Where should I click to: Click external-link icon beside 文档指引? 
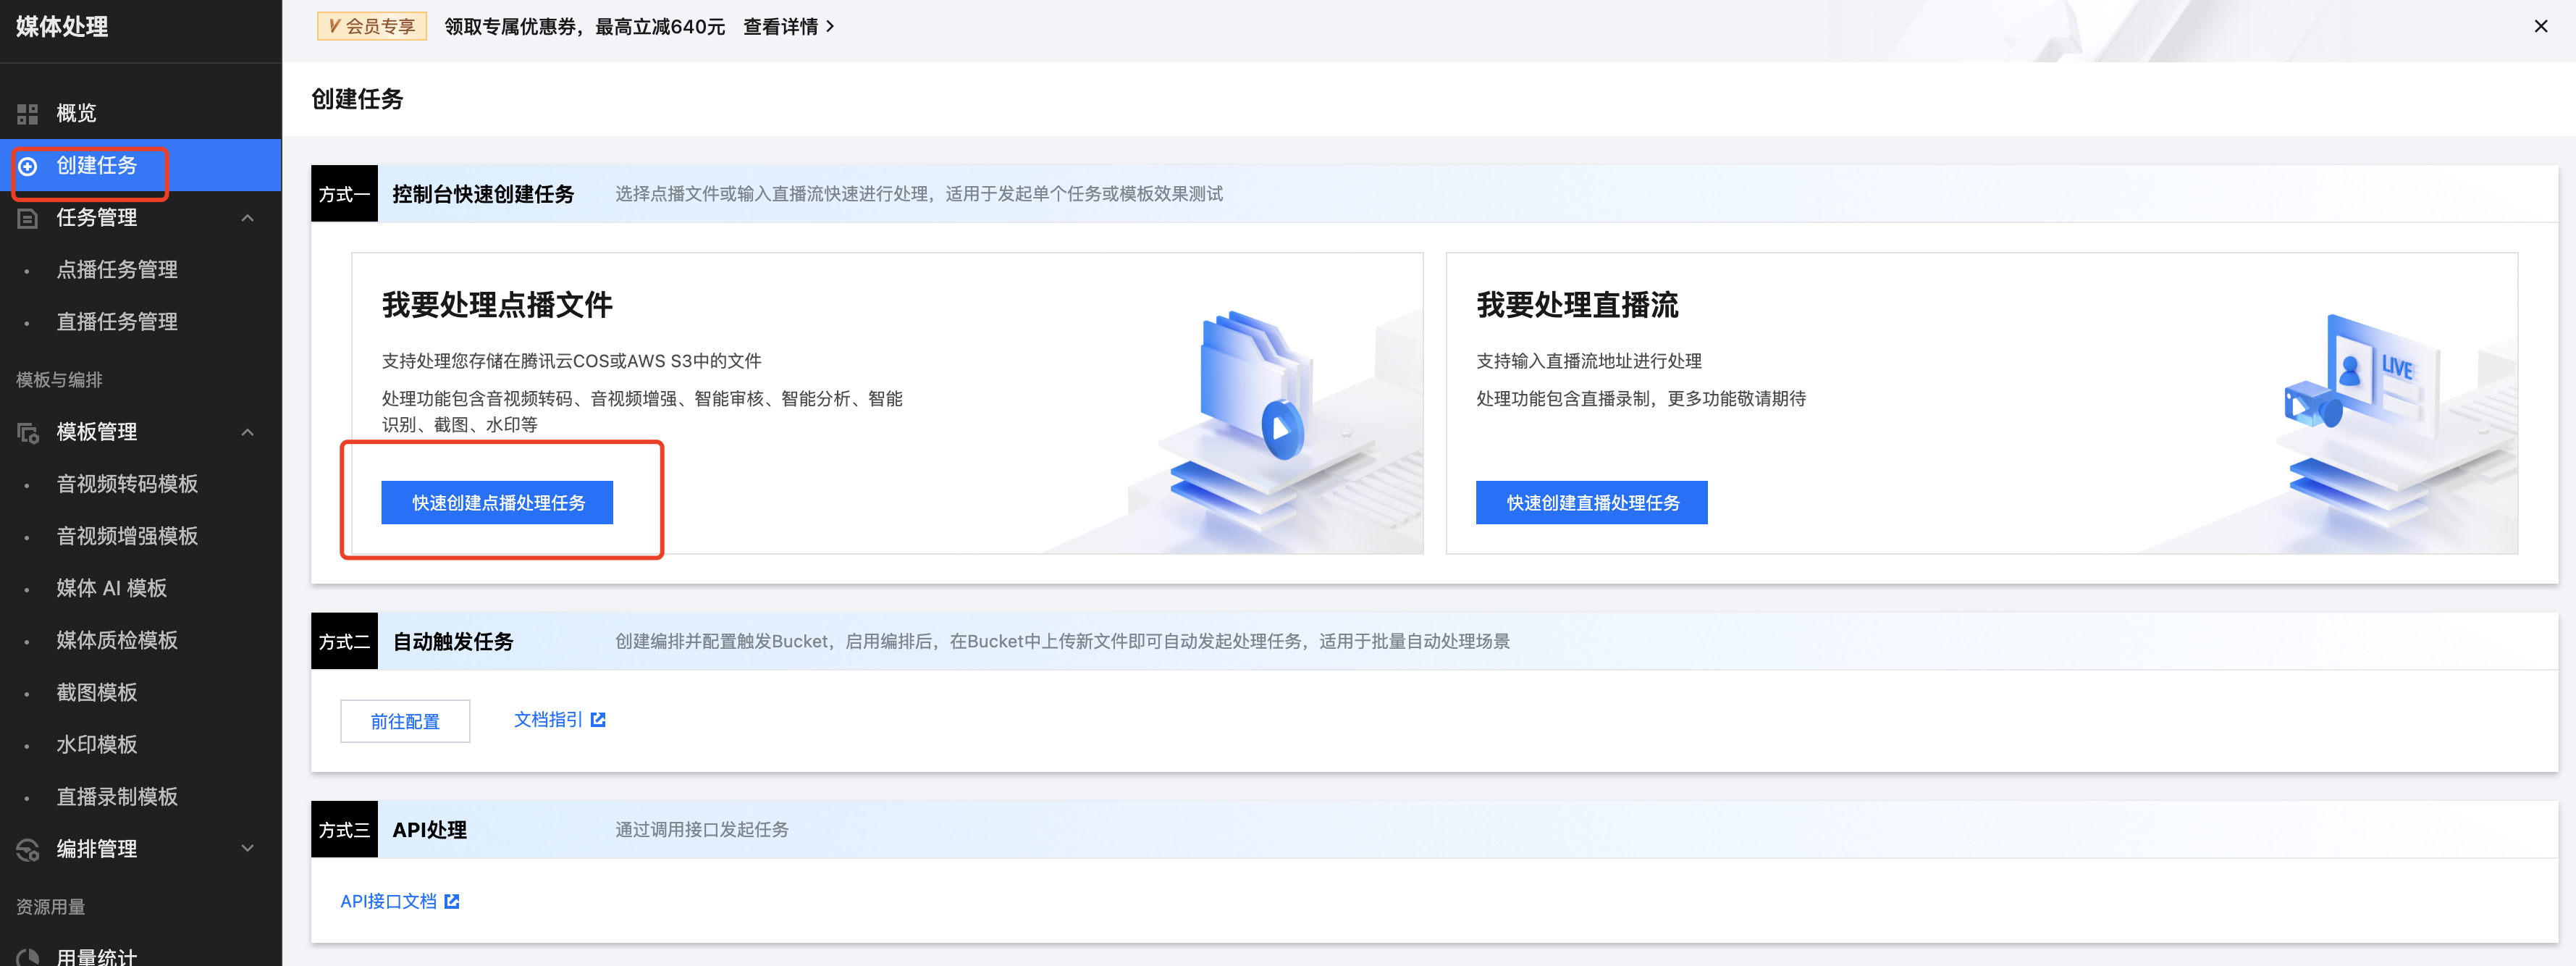point(598,720)
